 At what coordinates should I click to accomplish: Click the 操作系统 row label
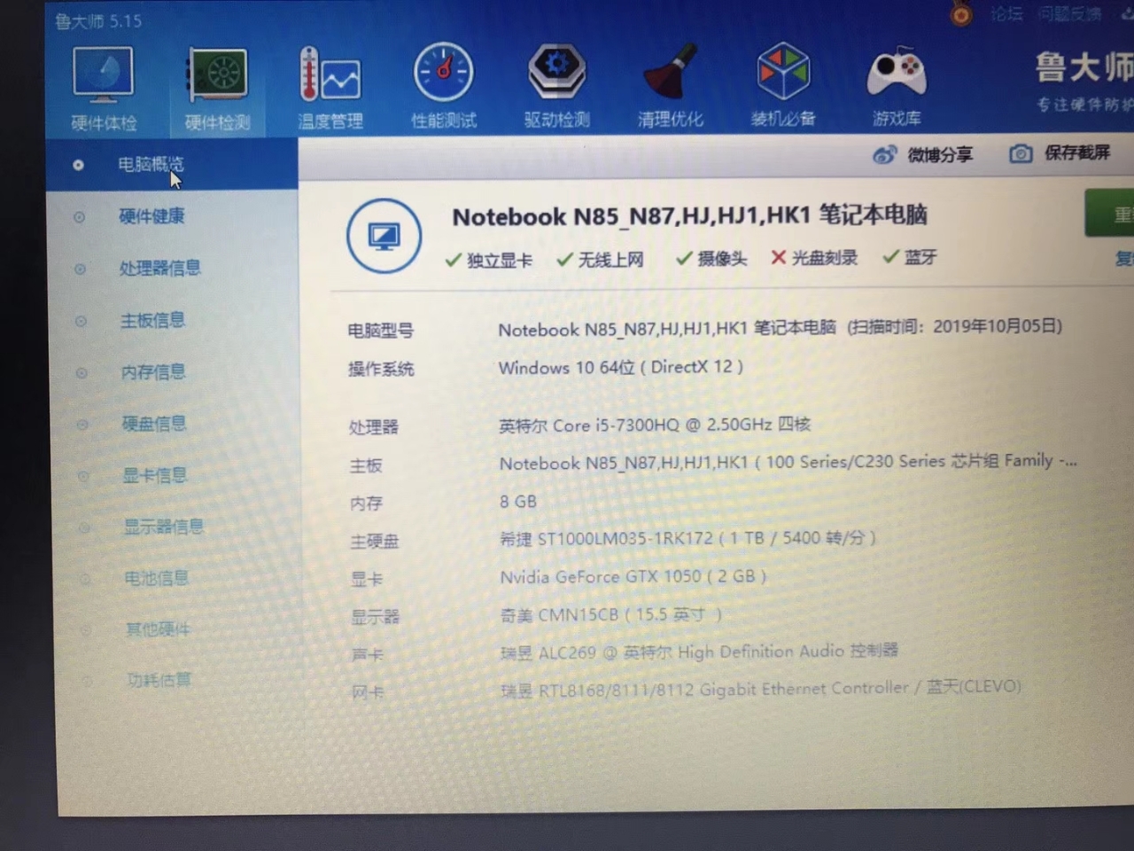click(381, 369)
